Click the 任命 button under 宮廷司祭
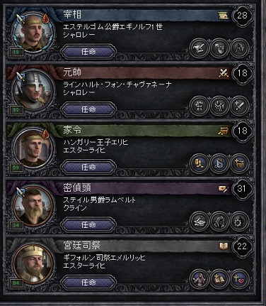The width and height of the screenshot is (266, 306). pos(88,282)
